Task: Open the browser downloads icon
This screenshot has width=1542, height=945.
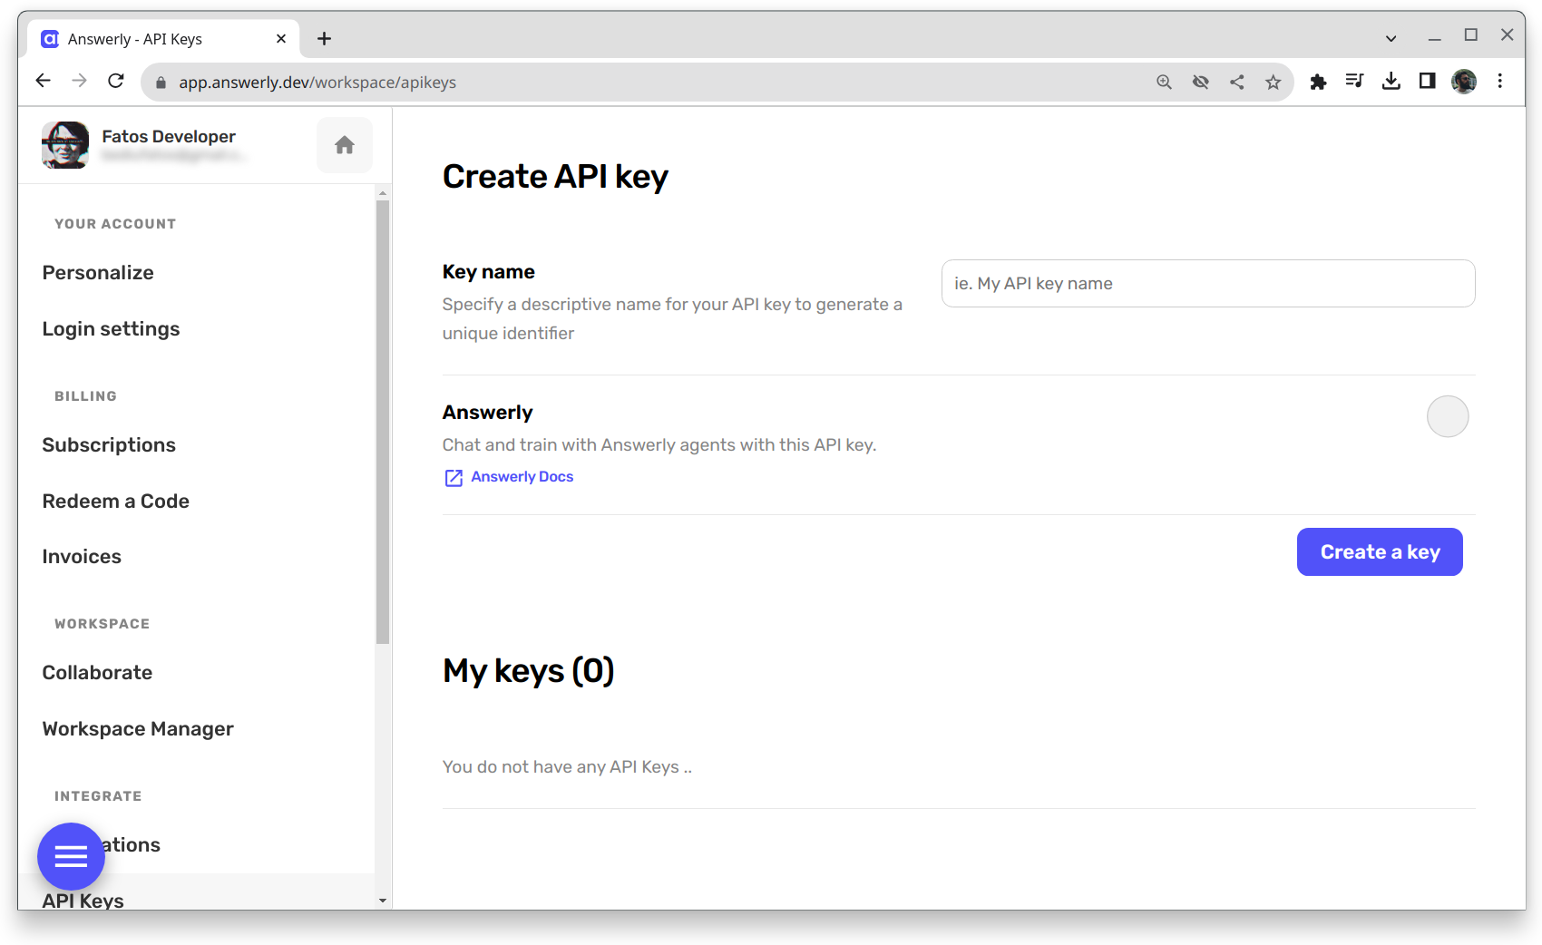Action: click(1391, 82)
